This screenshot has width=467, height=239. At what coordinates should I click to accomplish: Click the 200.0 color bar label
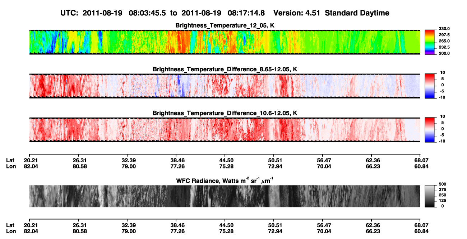click(444, 53)
